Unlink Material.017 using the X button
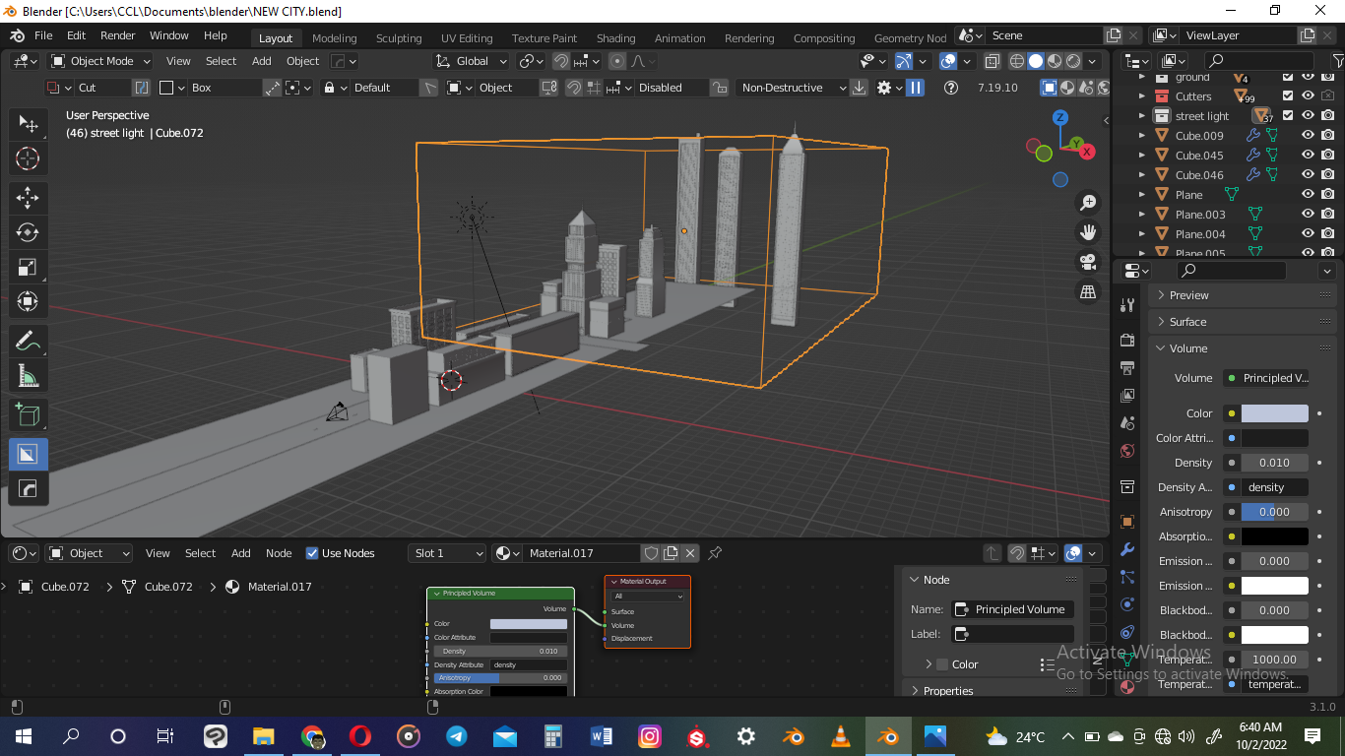Image resolution: width=1345 pixels, height=756 pixels. point(690,553)
